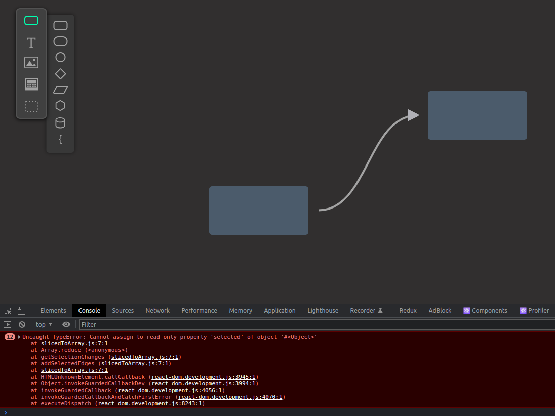The width and height of the screenshot is (555, 416).
Task: Expand the Uncaught TypeError stack trace
Action: tap(19, 336)
